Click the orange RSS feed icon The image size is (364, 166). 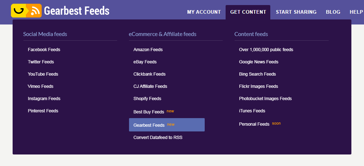click(x=35, y=11)
